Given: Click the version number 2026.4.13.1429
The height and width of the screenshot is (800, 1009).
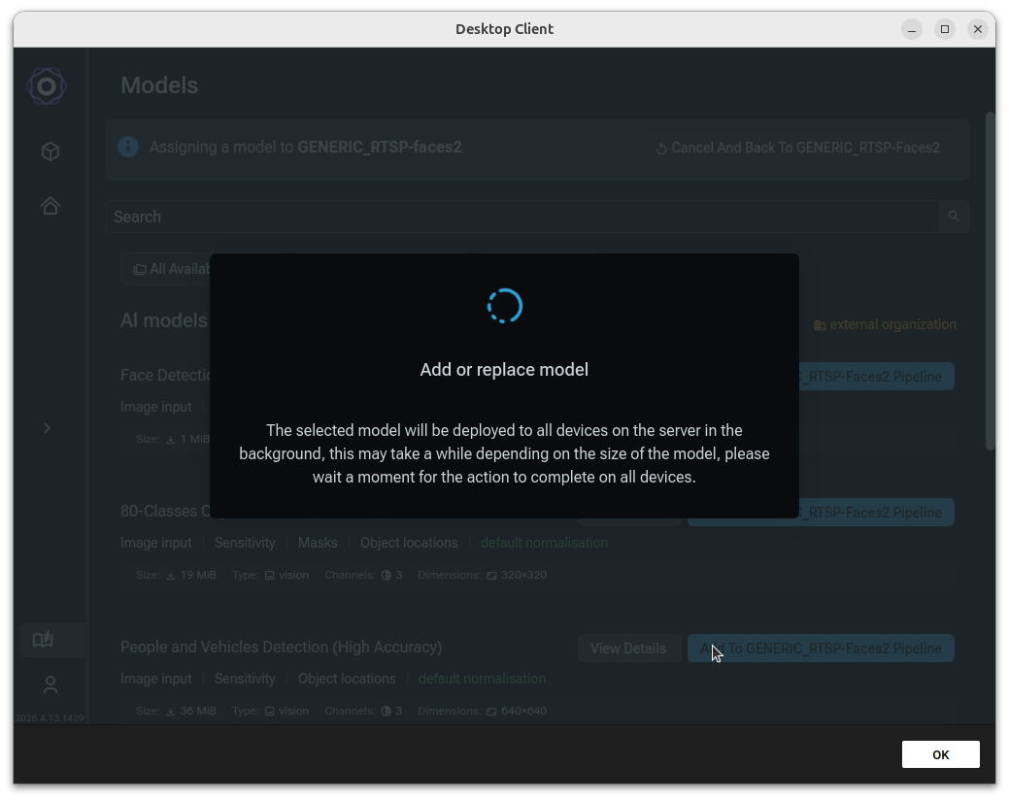Looking at the screenshot, I should (50, 717).
